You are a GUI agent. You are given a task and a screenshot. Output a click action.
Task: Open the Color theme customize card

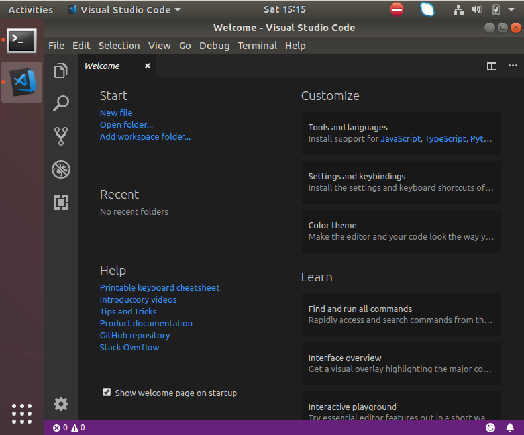coord(401,231)
